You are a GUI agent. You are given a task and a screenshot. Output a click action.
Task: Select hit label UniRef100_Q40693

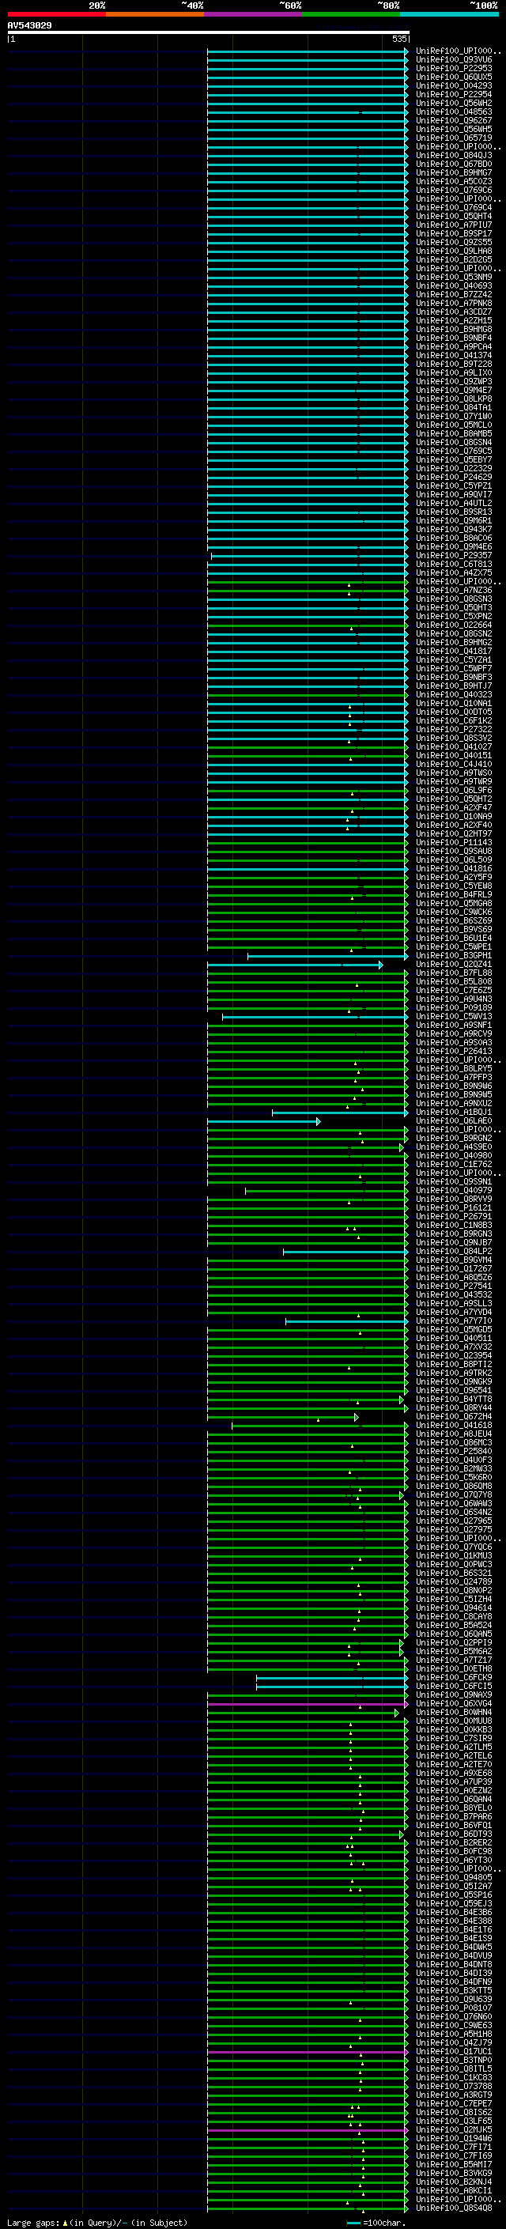[454, 285]
